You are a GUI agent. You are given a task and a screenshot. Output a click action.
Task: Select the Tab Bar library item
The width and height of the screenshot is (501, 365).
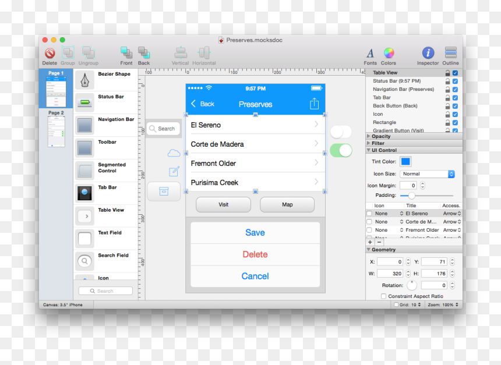[107, 193]
